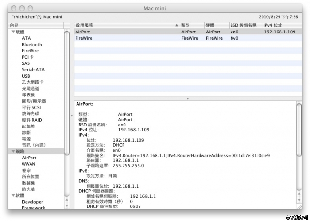Viewport: 310px width, 221px height.
Task: Select FireWire in the hardware sidebar list
Action: 30,51
